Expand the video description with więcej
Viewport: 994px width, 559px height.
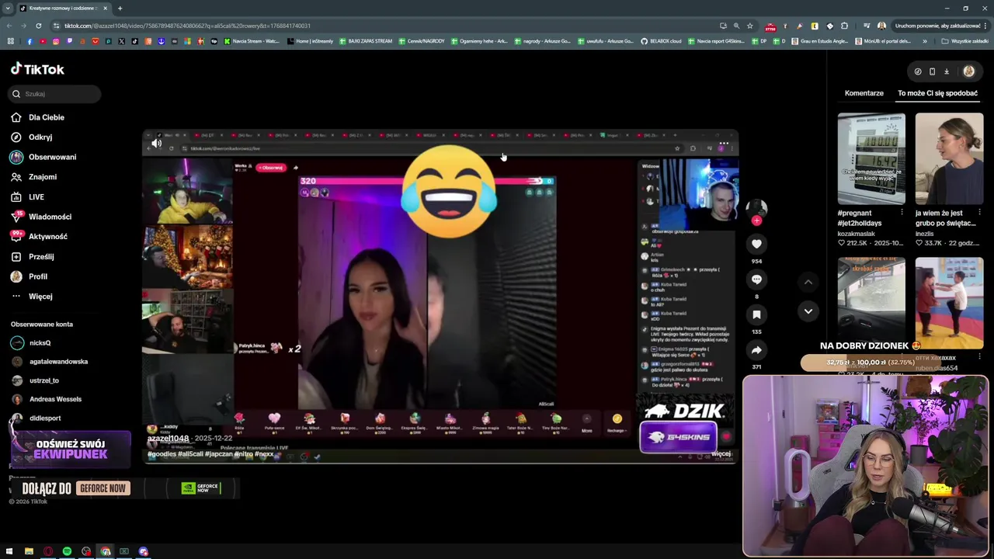coord(721,454)
